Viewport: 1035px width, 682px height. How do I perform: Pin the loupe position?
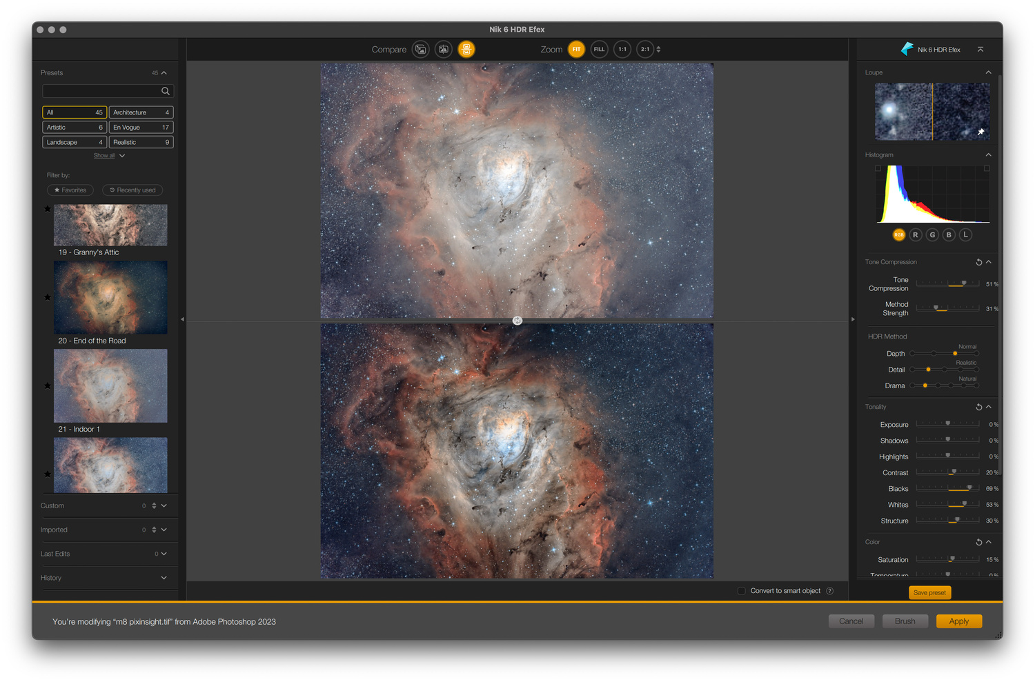pyautogui.click(x=980, y=132)
